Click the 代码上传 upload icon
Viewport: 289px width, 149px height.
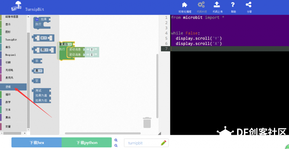click(217, 5)
